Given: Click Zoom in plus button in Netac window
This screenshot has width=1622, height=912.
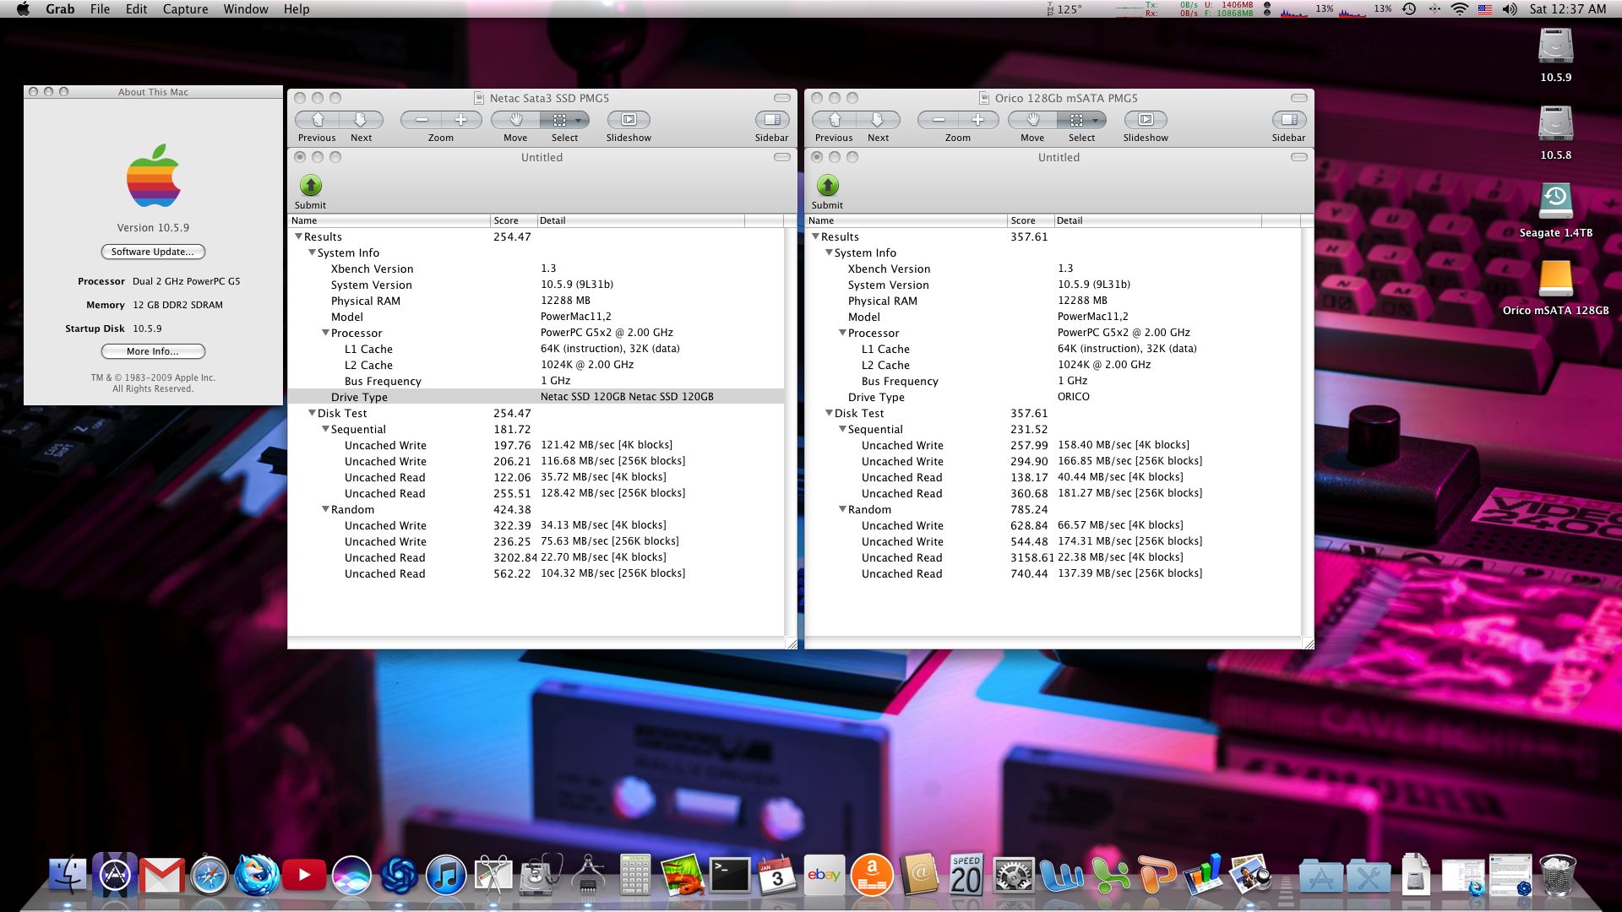Looking at the screenshot, I should coord(461,121).
